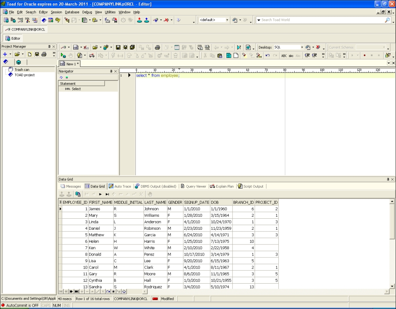Switch to the Script Output tab
This screenshot has width=396, height=309.
point(251,186)
